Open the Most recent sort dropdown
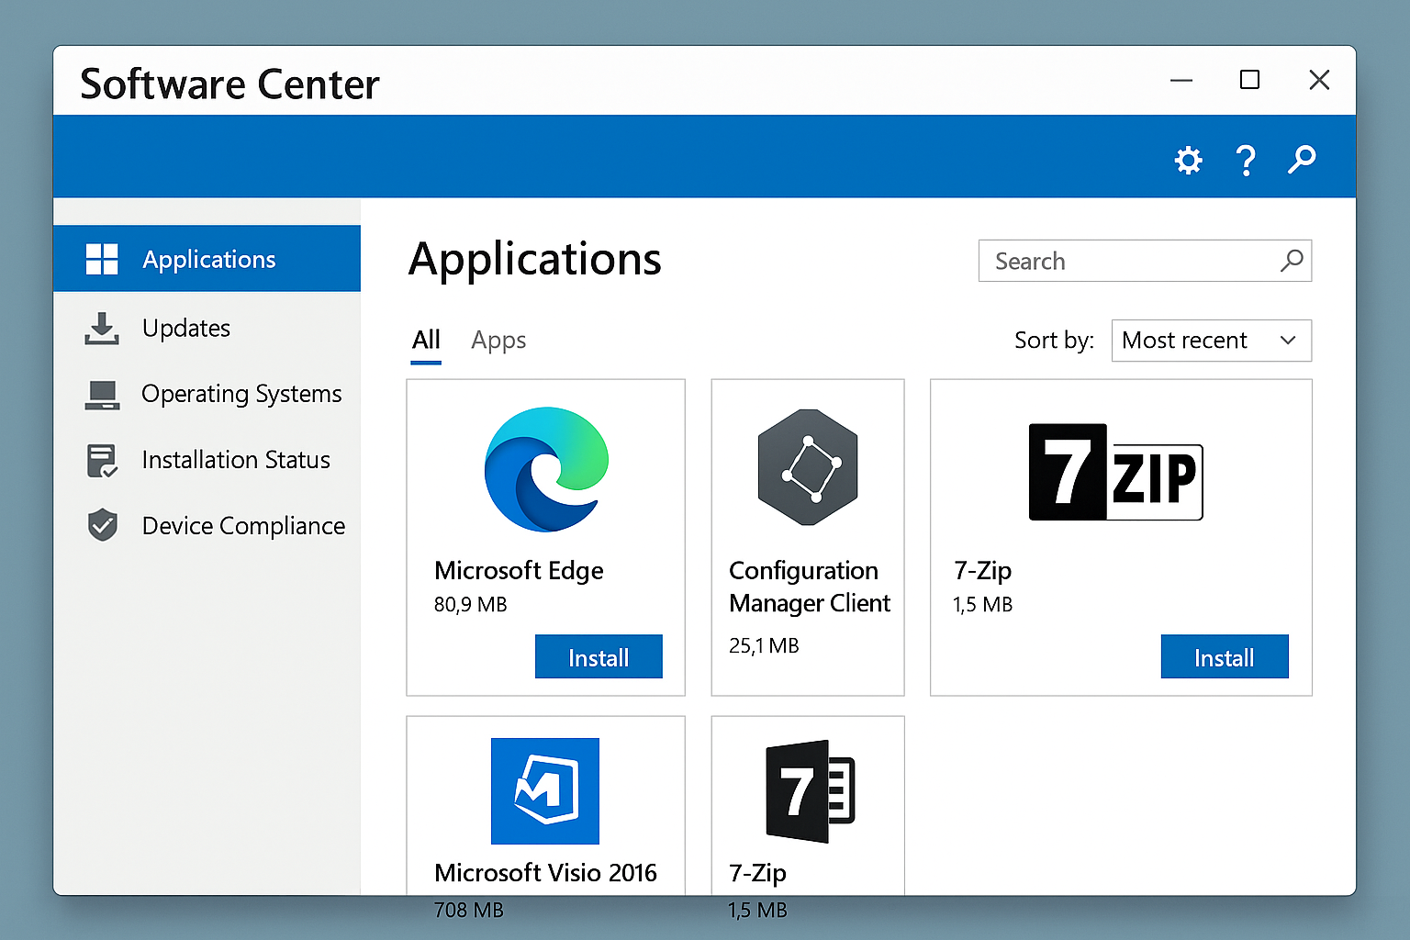 point(1211,341)
